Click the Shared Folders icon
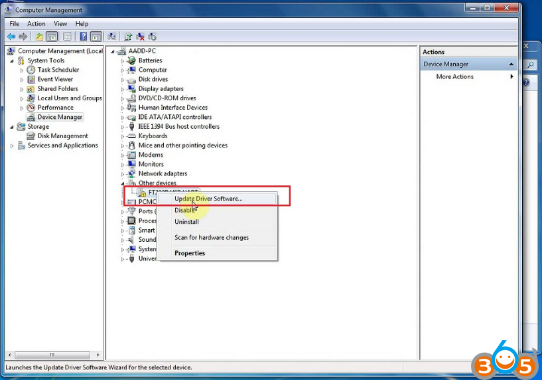The image size is (542, 380). [x=31, y=89]
